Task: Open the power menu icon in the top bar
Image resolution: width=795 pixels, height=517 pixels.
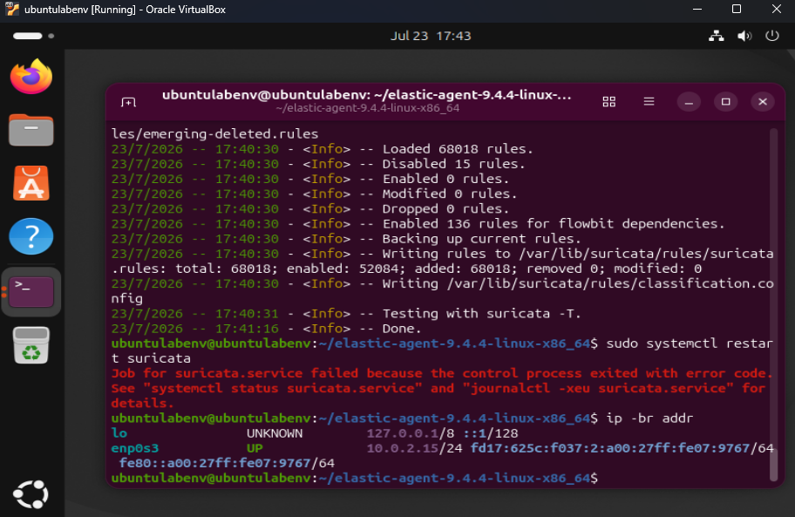Action: [x=772, y=36]
